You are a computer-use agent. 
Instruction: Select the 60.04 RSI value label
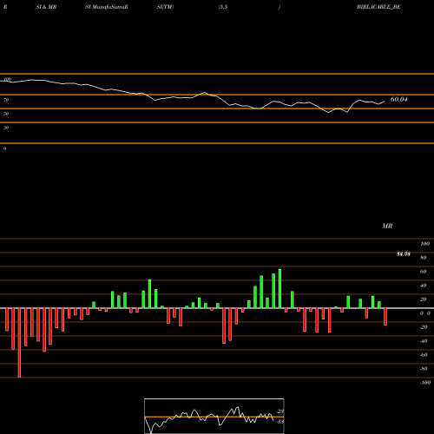[x=399, y=99]
